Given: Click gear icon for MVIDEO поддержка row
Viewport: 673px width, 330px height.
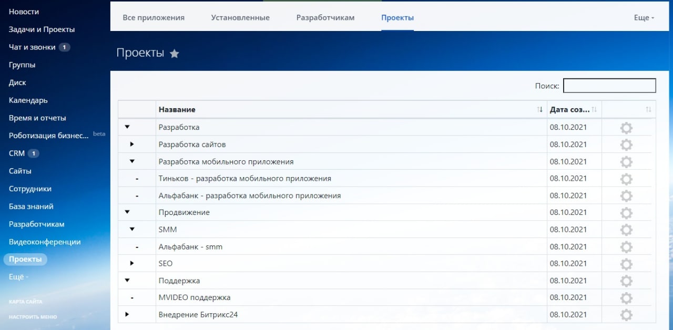Looking at the screenshot, I should [626, 298].
